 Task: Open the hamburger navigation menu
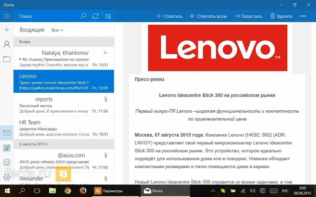click(7, 16)
